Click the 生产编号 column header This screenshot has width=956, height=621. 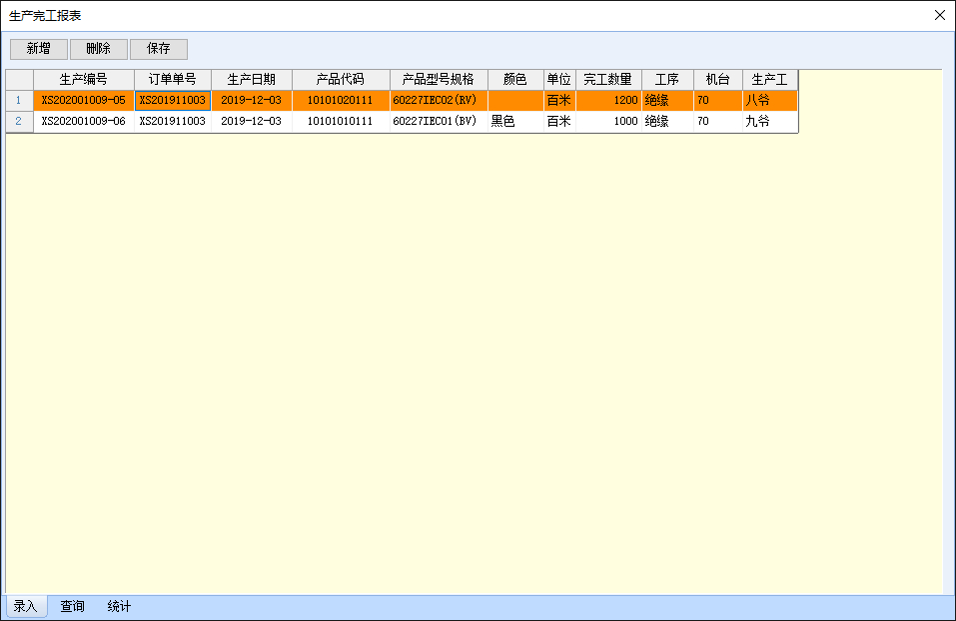[x=83, y=80]
